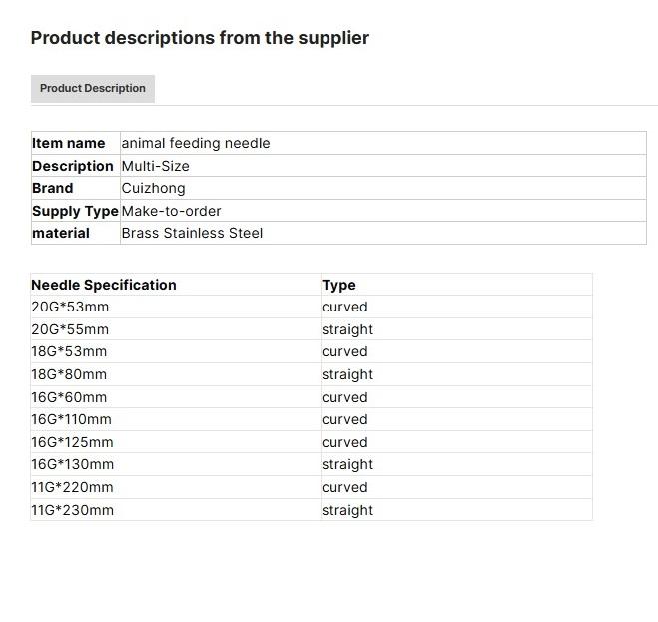Click the 18G*53mm specification cell

click(69, 351)
